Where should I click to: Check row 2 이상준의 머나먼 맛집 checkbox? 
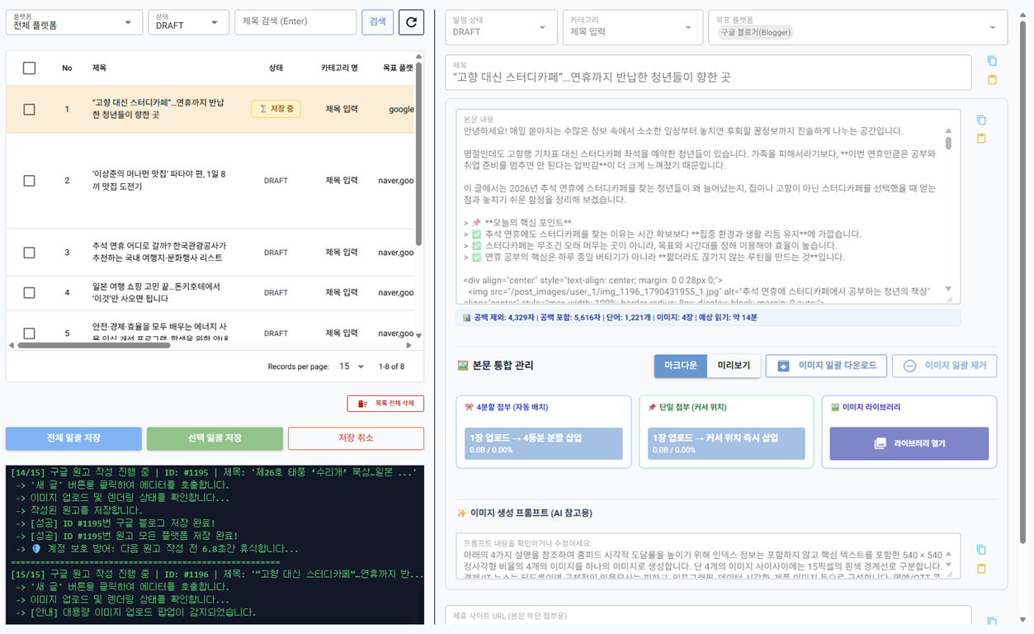pos(29,180)
